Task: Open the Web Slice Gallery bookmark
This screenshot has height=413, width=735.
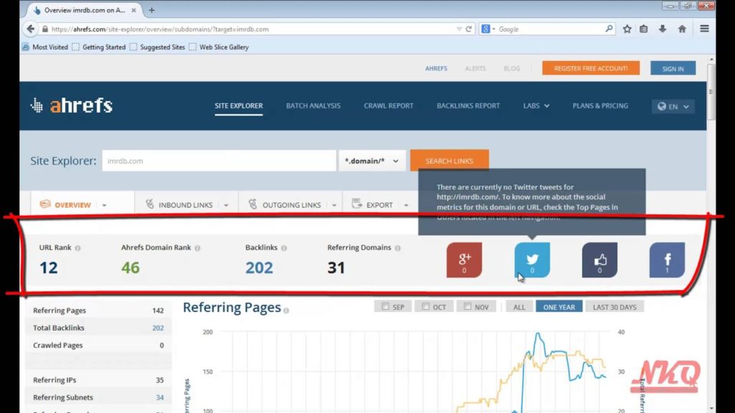Action: click(x=219, y=47)
